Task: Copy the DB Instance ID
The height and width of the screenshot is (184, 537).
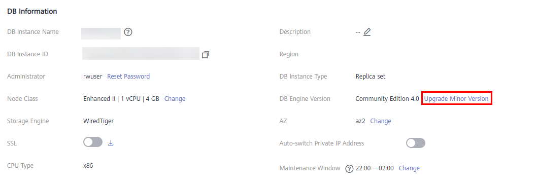Action: click(x=206, y=54)
